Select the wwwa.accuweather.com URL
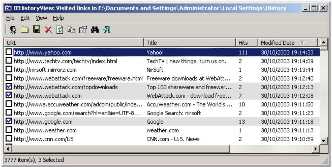This screenshot has height=167, width=332. (x=78, y=104)
